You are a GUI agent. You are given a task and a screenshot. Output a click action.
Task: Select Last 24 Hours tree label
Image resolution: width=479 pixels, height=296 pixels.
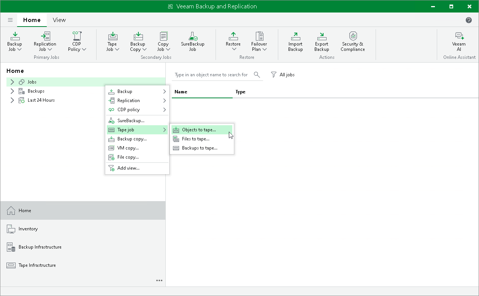coord(41,100)
